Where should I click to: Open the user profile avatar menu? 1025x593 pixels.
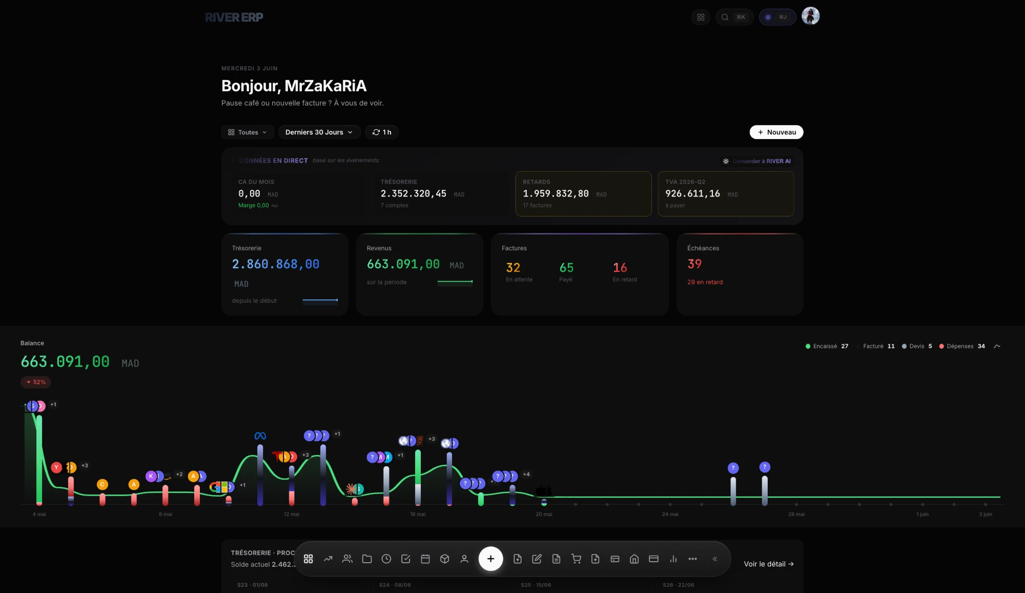pos(810,16)
